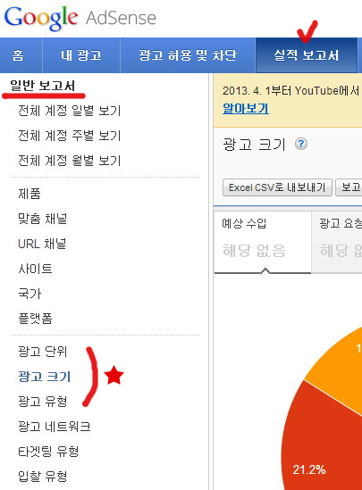Open the 광고 단위 report

coord(43,352)
